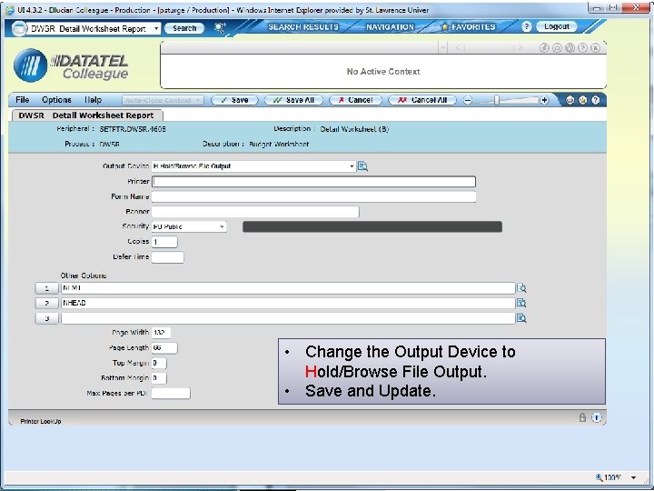Click the plus zoom-in button on toolbar
Screen dimensions: 654x491
click(544, 100)
